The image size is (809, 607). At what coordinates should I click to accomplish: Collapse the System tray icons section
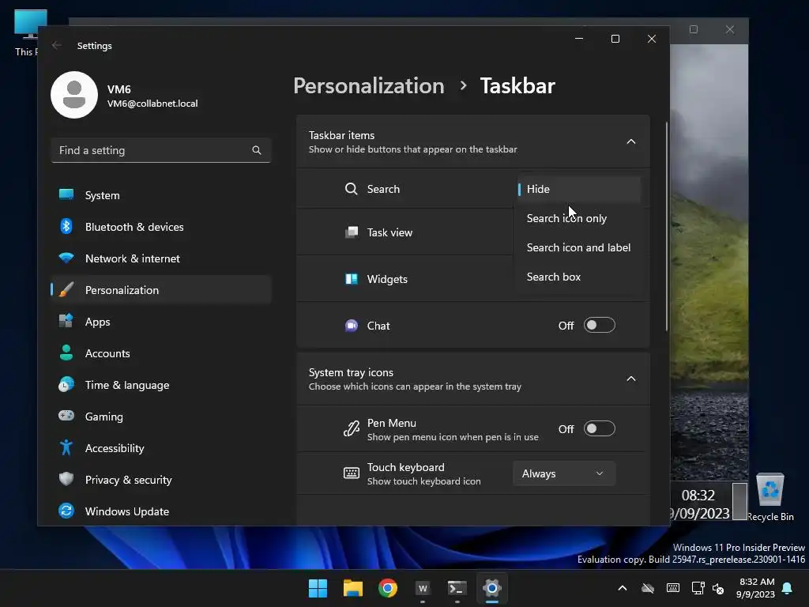631,379
